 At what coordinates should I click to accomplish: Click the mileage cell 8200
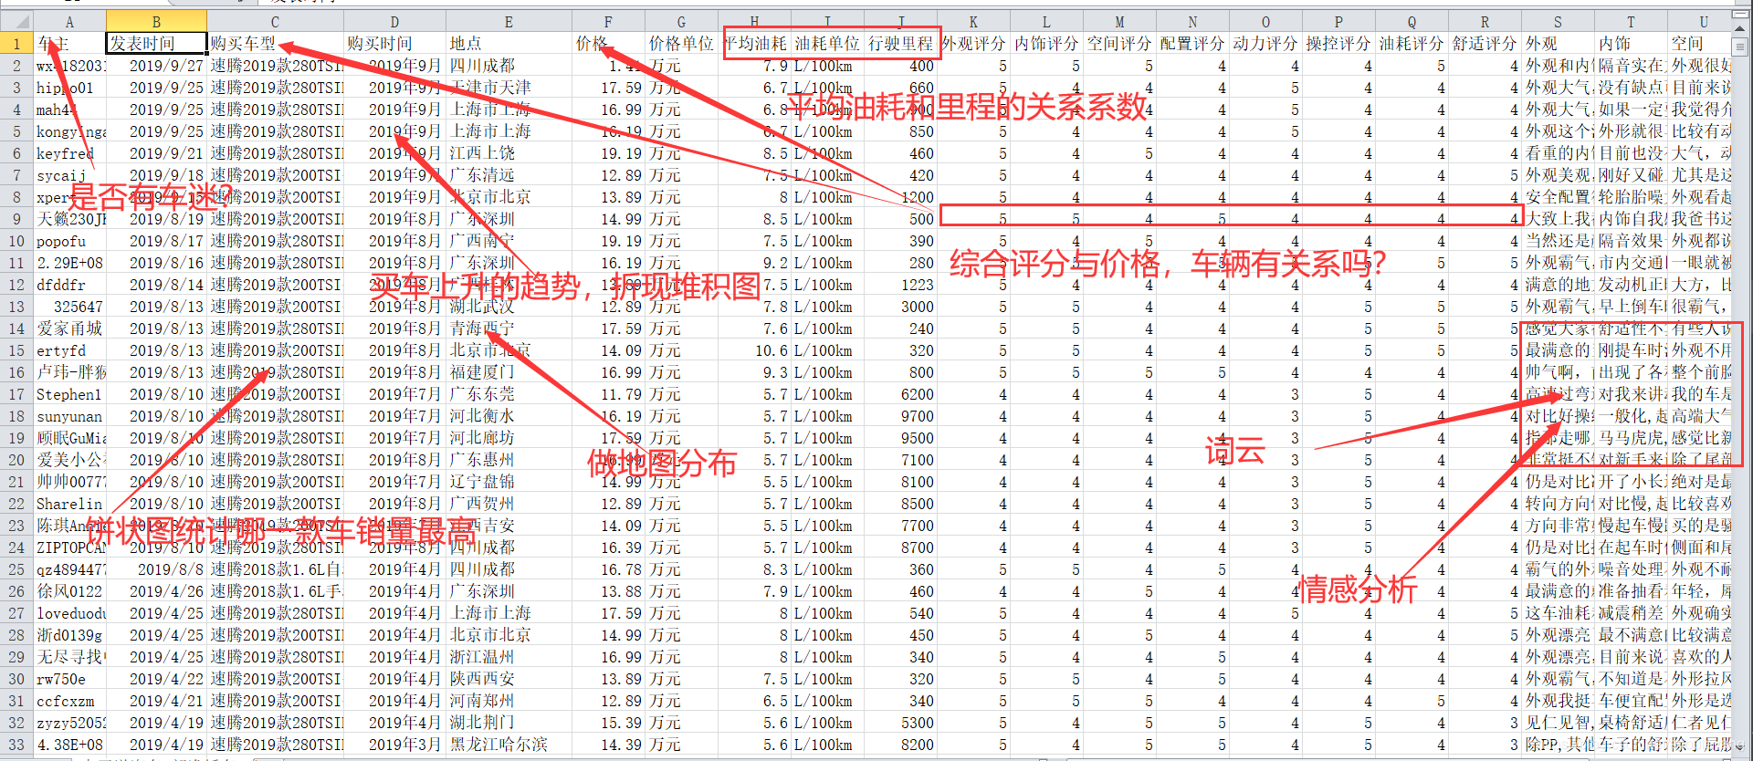900,745
